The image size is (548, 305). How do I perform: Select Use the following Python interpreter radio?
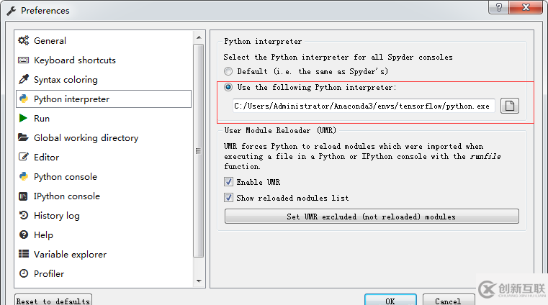coord(228,87)
